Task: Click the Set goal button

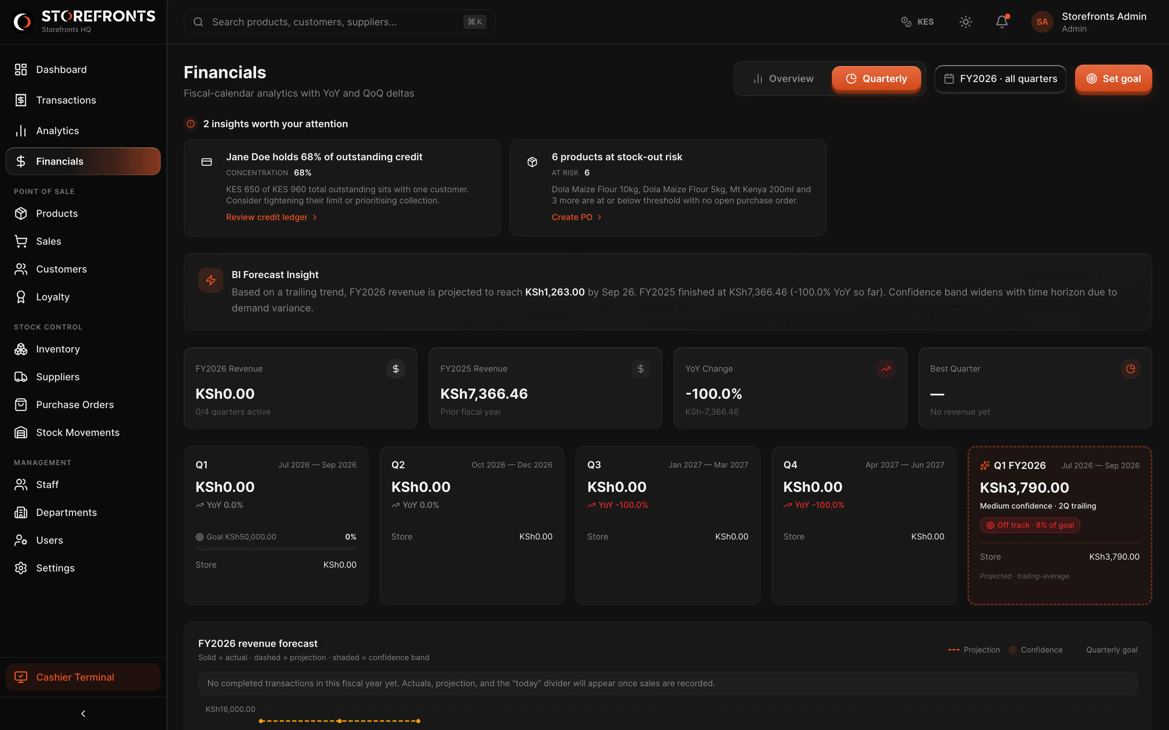Action: (1113, 79)
